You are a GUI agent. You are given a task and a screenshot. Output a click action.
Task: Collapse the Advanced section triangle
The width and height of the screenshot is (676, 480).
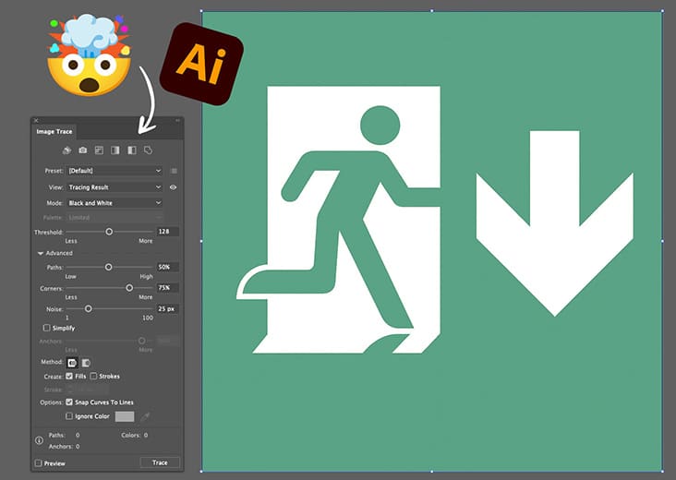(40, 253)
